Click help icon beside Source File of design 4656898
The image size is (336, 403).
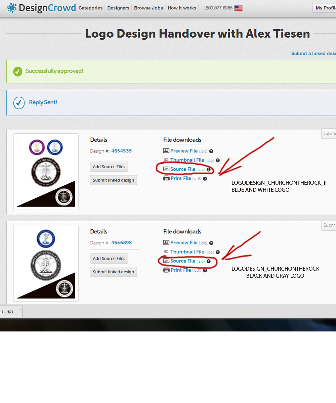[x=209, y=261]
